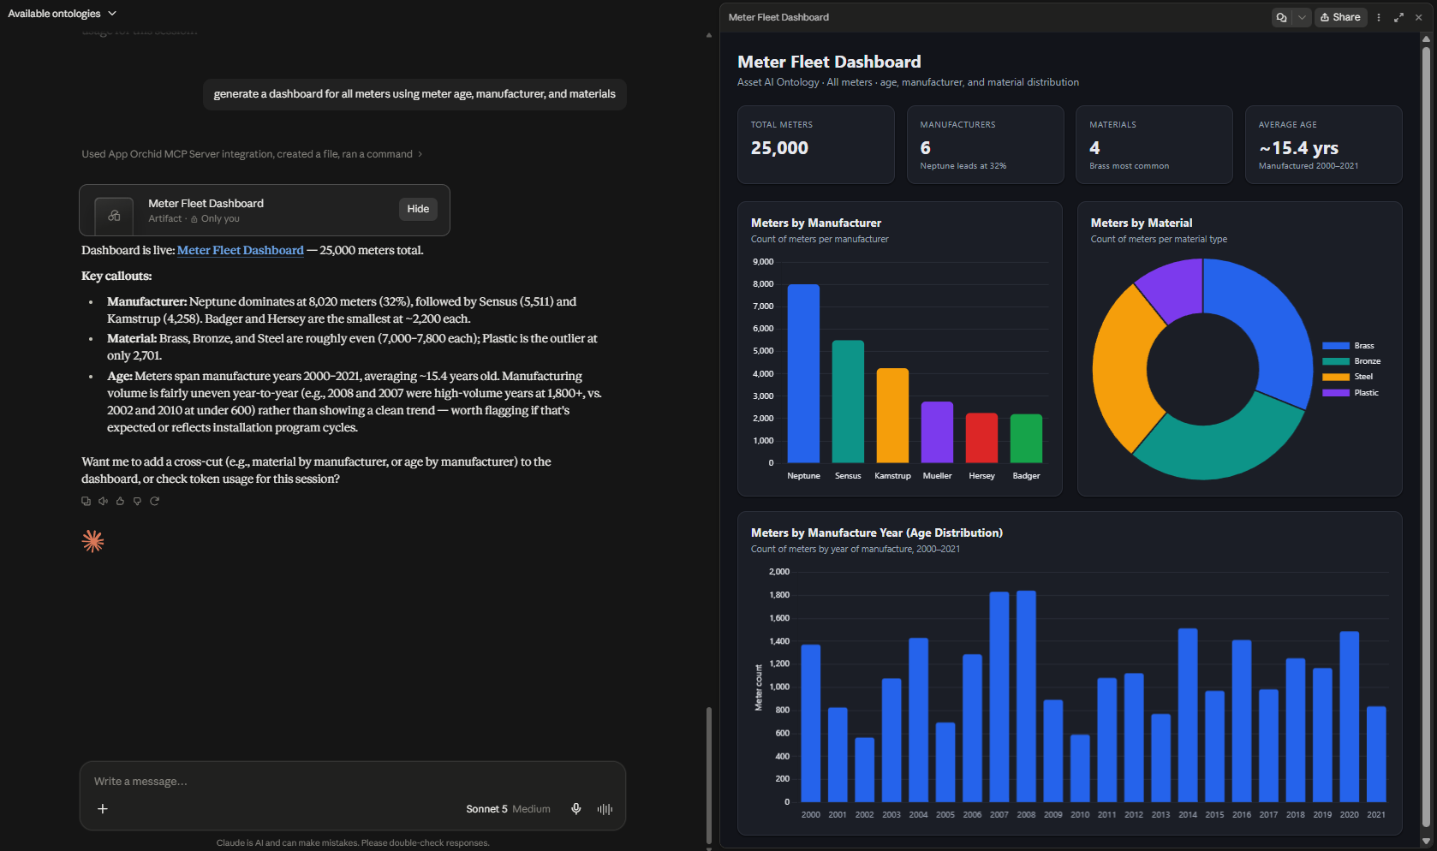The width and height of the screenshot is (1437, 851).
Task: Click the Kamstrup bar in manufacturer chart
Action: (892, 416)
